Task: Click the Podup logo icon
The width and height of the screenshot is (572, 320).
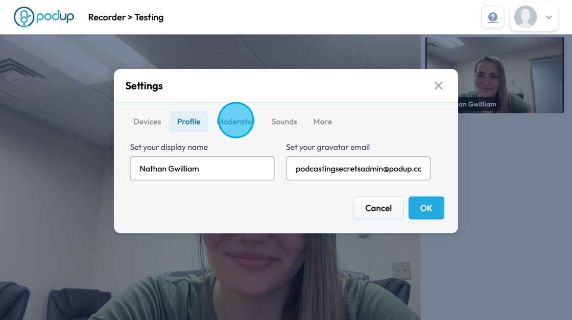Action: click(23, 17)
